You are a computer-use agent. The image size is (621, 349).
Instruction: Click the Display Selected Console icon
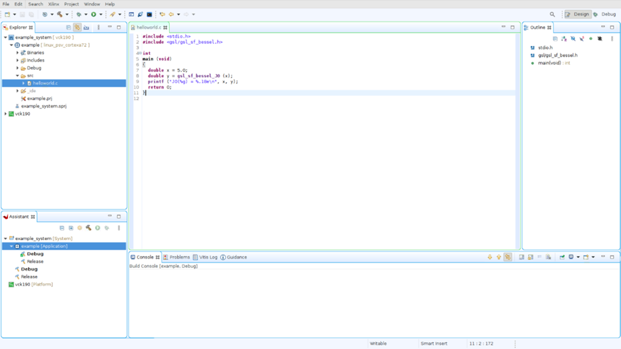[x=571, y=257]
